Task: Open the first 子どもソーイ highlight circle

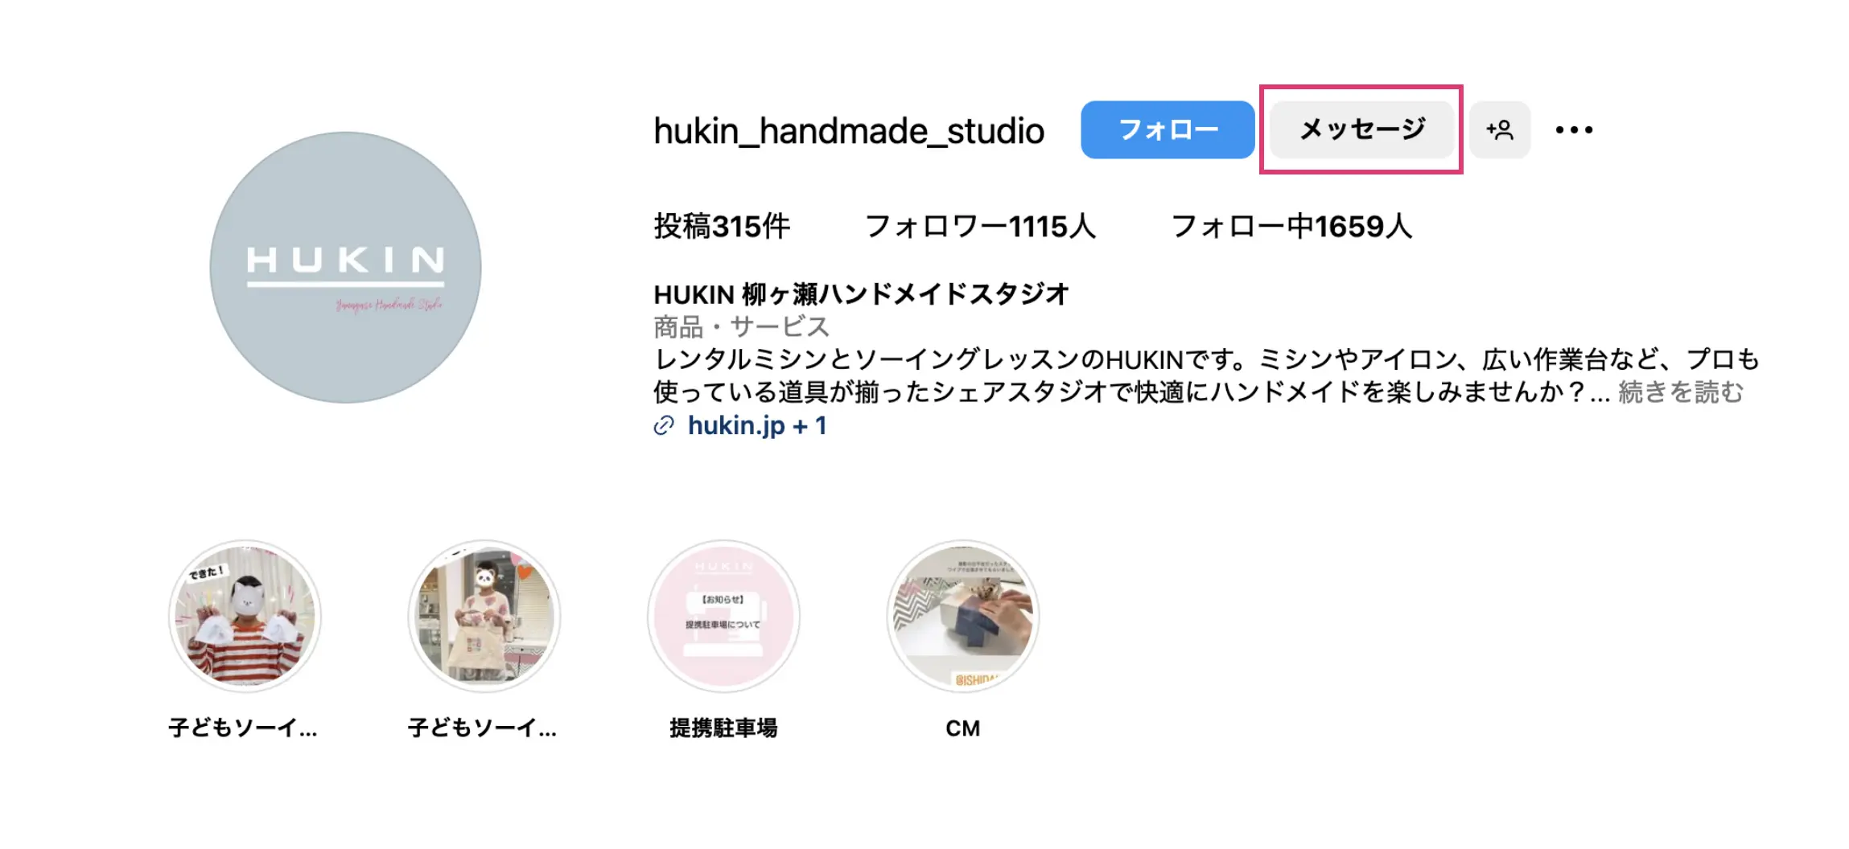Action: click(x=245, y=616)
